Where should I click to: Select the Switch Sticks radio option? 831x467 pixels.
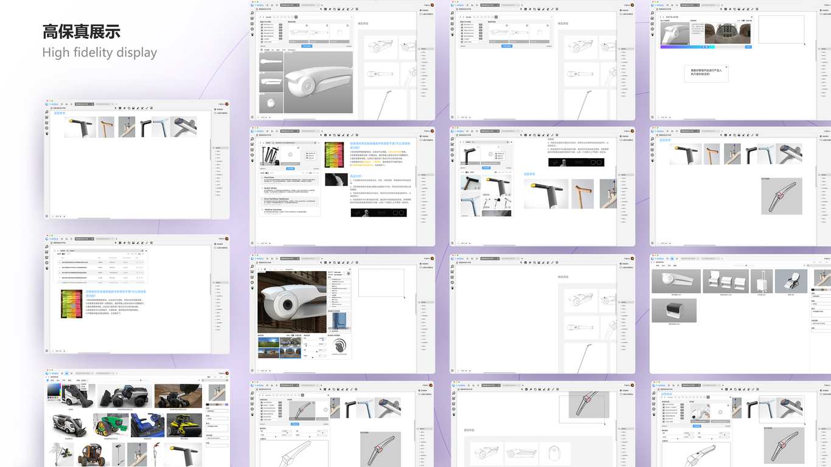(x=262, y=188)
